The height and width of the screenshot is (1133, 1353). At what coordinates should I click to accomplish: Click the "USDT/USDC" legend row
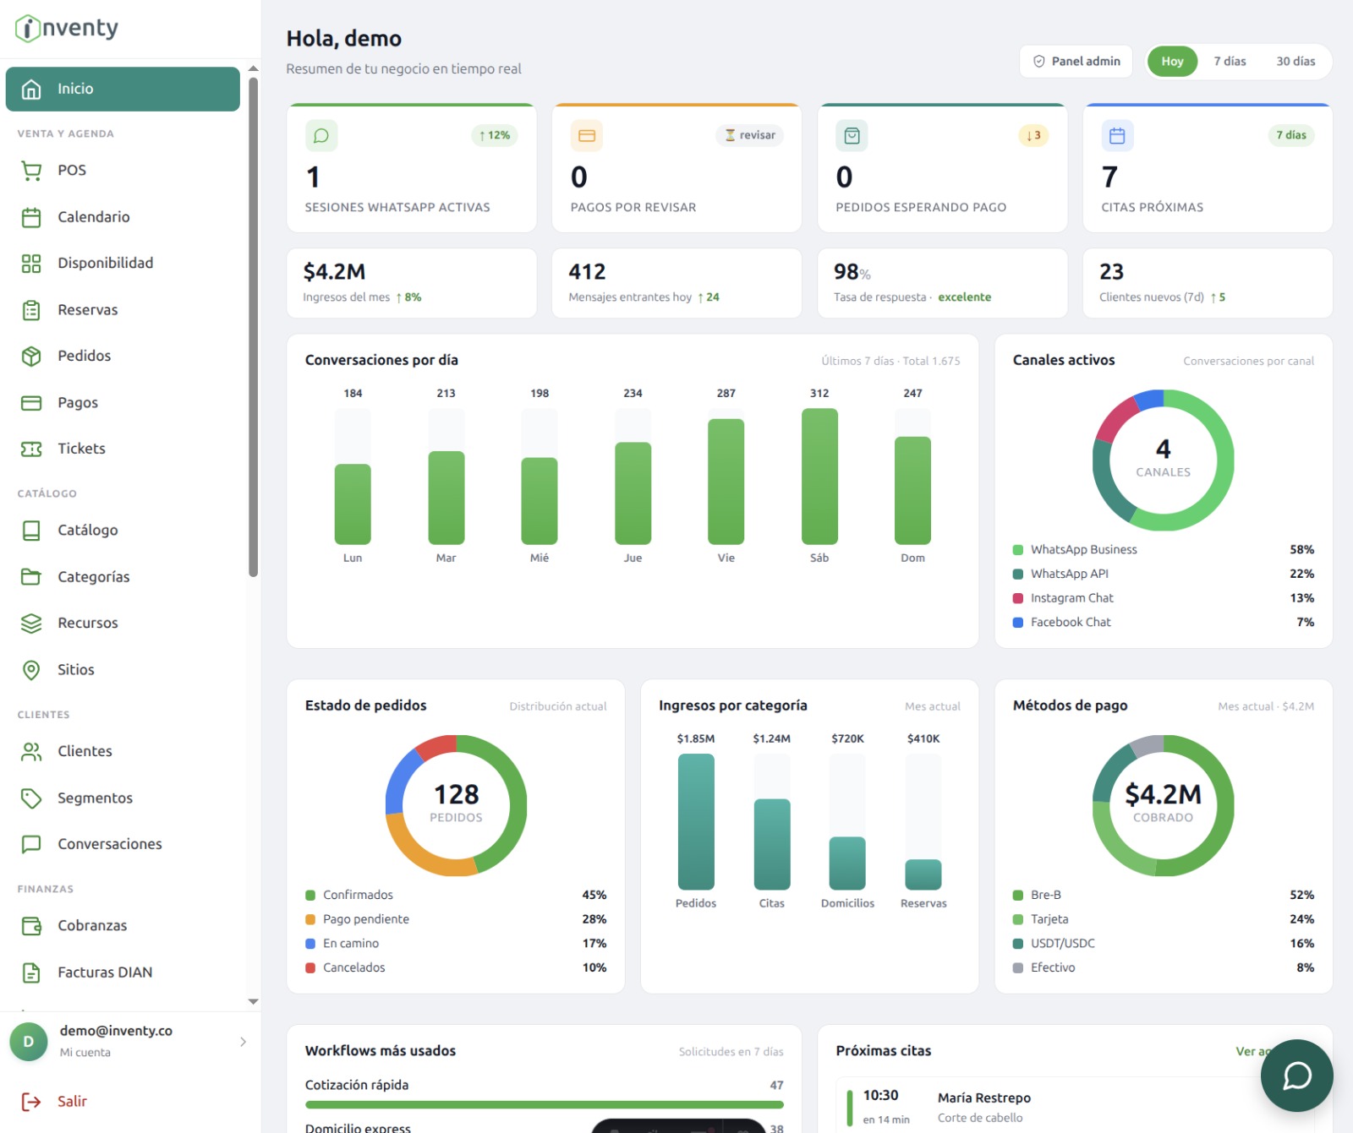click(x=1164, y=944)
